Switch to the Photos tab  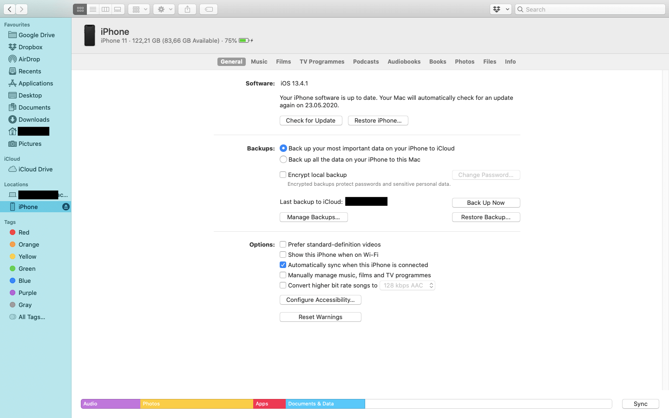465,62
